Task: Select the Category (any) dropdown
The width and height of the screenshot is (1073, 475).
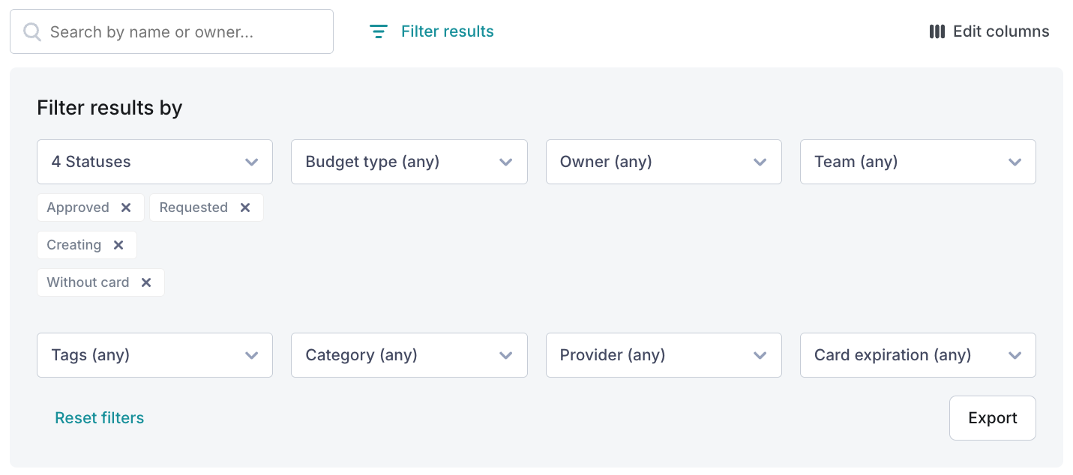Action: pyautogui.click(x=409, y=355)
